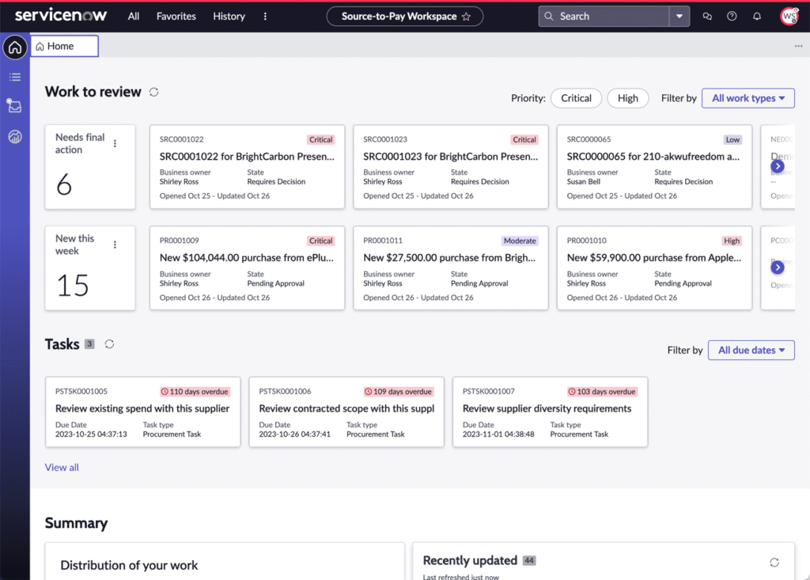The height and width of the screenshot is (580, 810).
Task: Open the search scope dropdown arrow
Action: [x=679, y=17]
